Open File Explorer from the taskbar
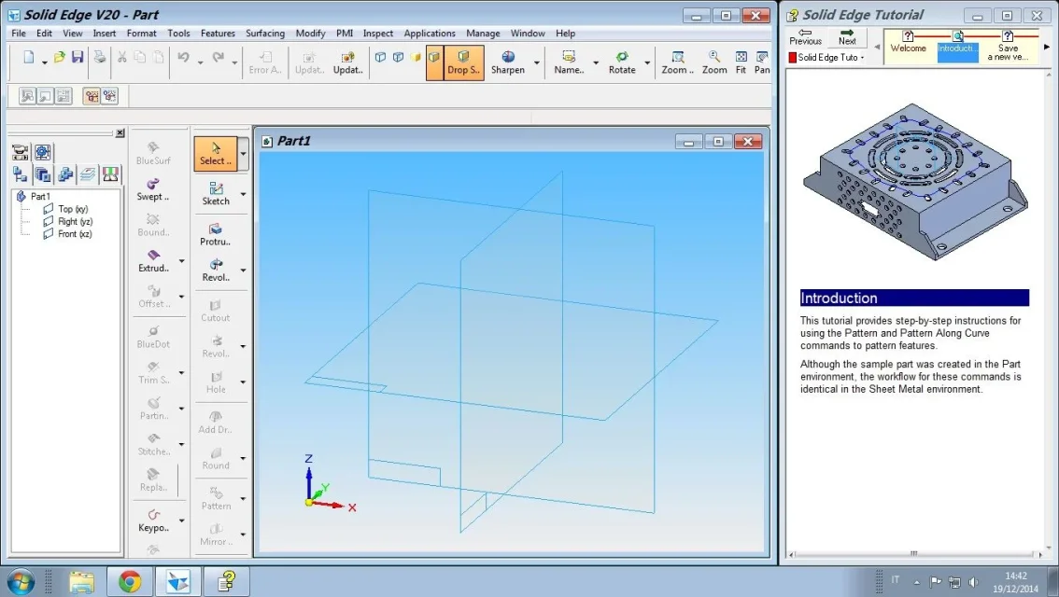This screenshot has width=1059, height=597. (81, 581)
